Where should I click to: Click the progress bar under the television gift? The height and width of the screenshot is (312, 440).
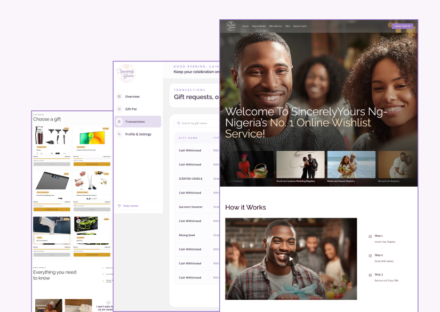point(92,158)
